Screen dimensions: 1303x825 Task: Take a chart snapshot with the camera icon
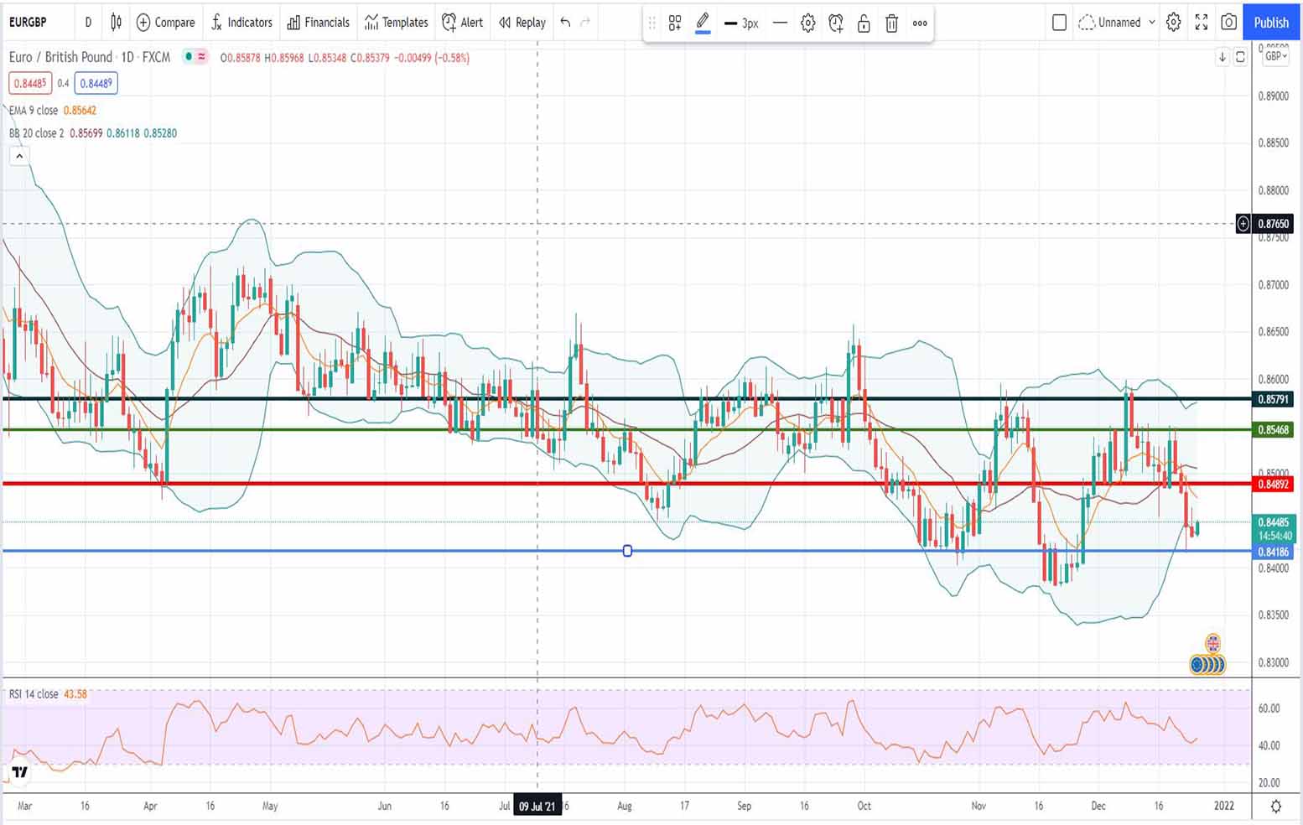1228,23
